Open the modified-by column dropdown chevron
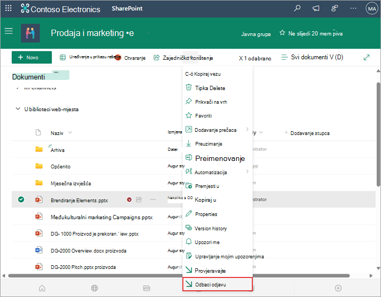Screen dimensions: 381x297 [261, 133]
